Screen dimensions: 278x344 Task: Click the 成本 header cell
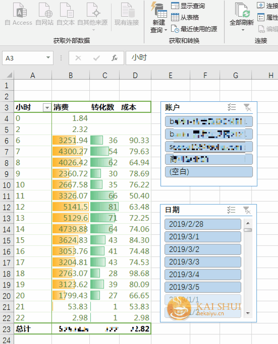(x=135, y=107)
